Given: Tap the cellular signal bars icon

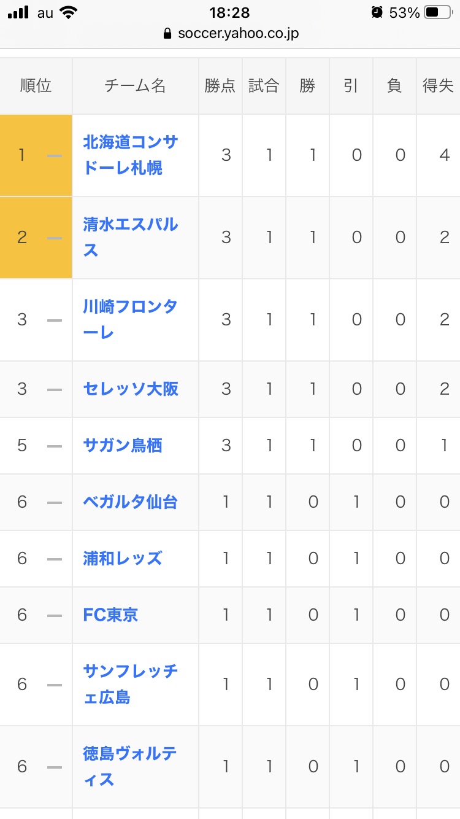Looking at the screenshot, I should click(x=18, y=12).
